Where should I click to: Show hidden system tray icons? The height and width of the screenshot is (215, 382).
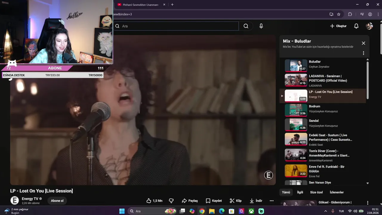click(x=326, y=211)
